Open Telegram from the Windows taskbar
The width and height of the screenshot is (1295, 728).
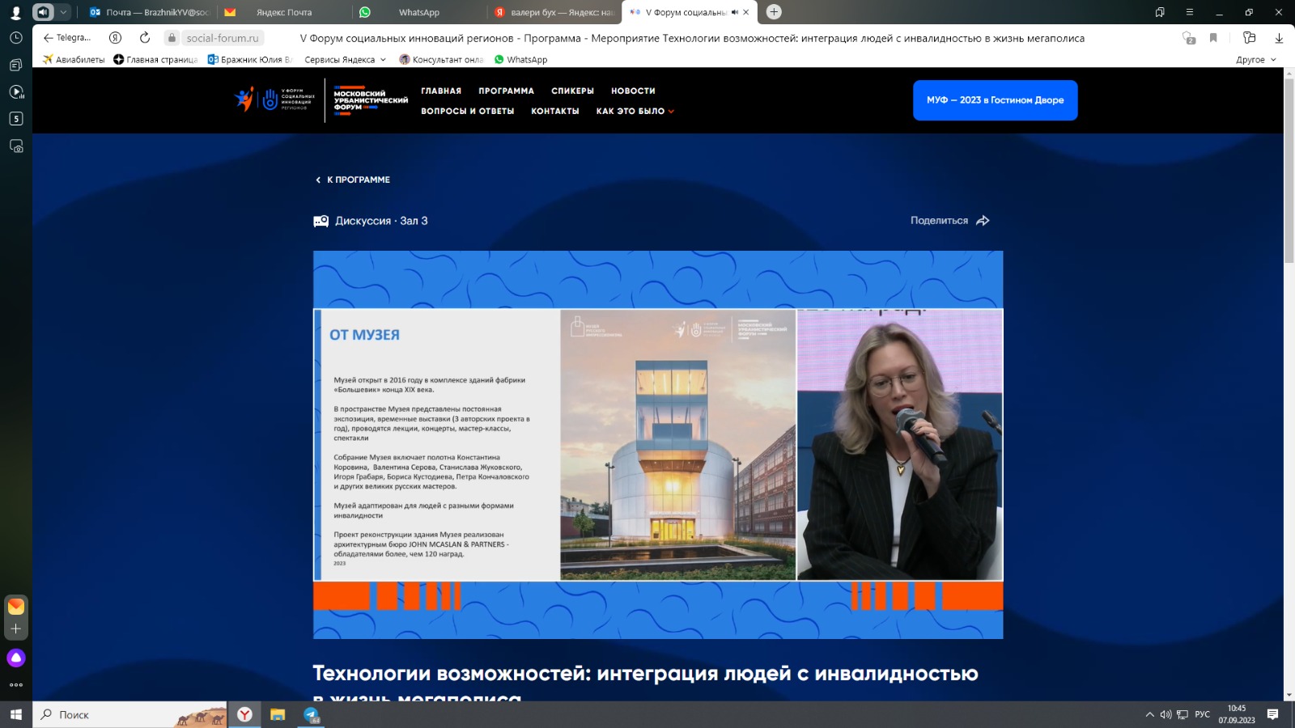312,714
